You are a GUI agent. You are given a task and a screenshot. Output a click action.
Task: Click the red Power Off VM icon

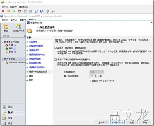coord(3,11)
